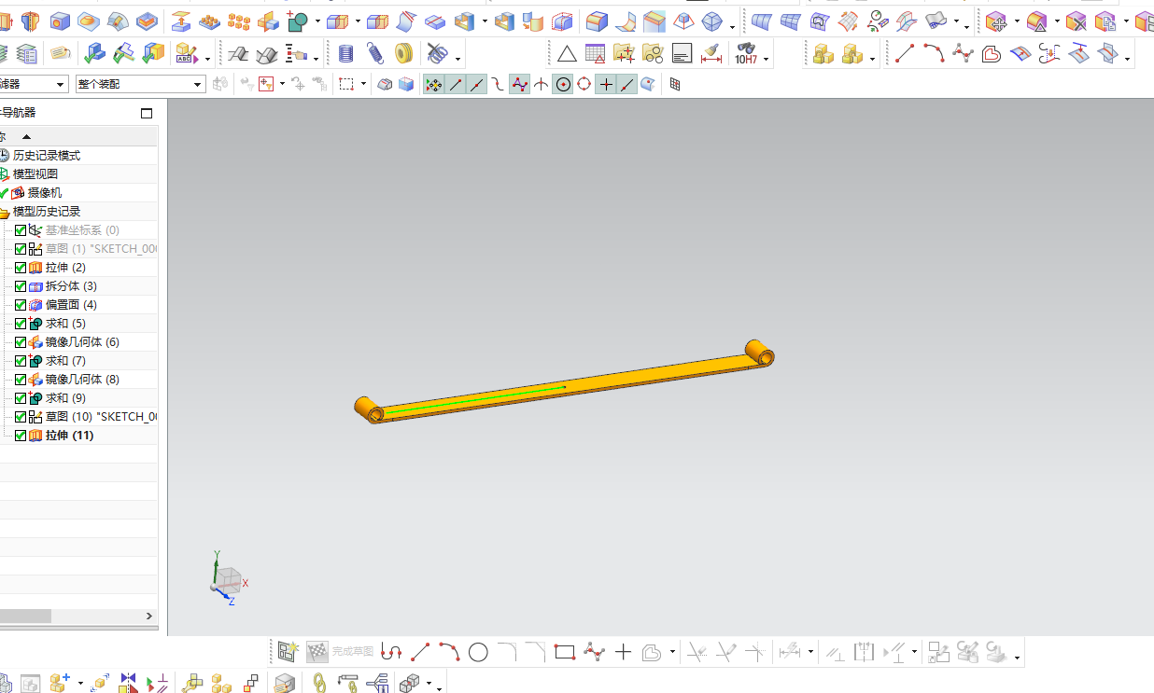Select the tension spring icon
The image size is (1154, 693).
tap(374, 54)
